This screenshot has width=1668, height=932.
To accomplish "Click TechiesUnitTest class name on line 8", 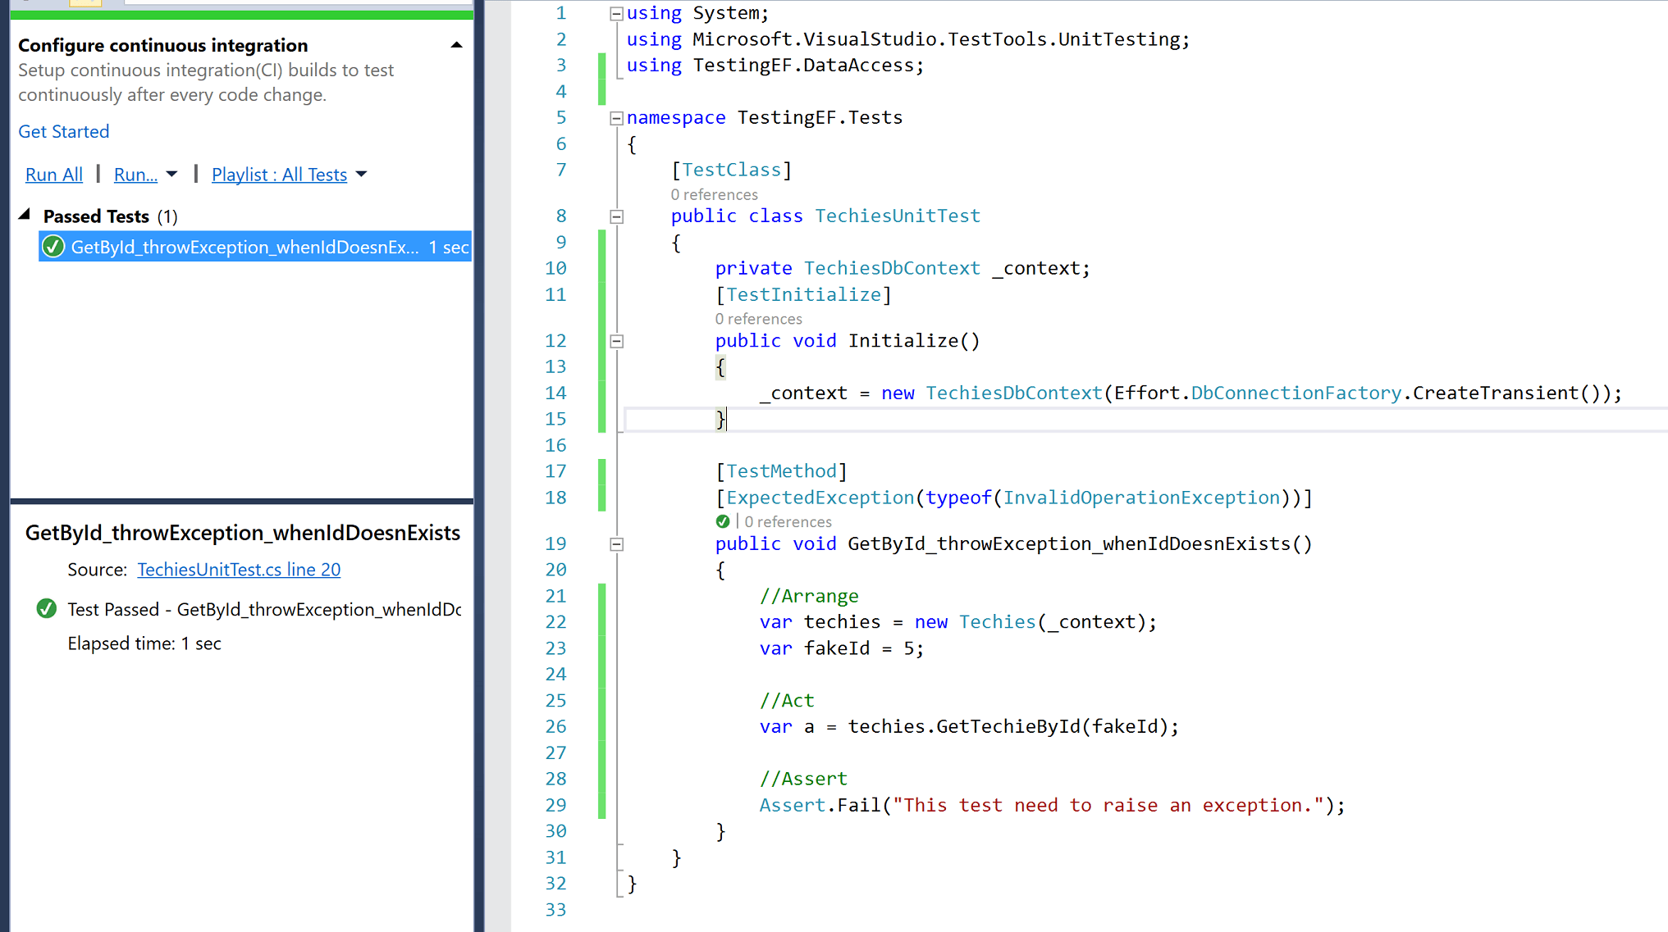I will (898, 216).
